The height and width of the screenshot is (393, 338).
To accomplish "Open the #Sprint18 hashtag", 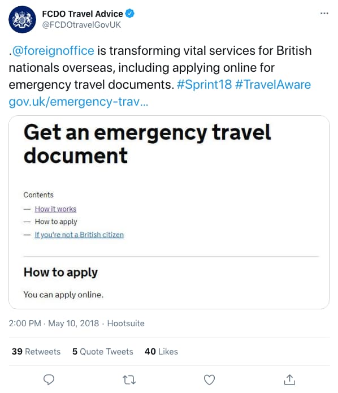I will pyautogui.click(x=204, y=84).
